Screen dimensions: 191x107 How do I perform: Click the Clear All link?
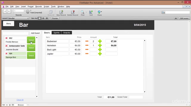(20, 100)
